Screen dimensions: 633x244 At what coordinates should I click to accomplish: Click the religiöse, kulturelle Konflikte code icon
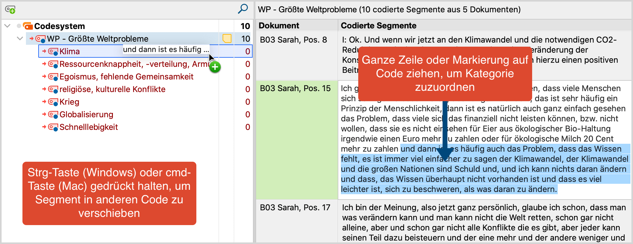tap(53, 89)
